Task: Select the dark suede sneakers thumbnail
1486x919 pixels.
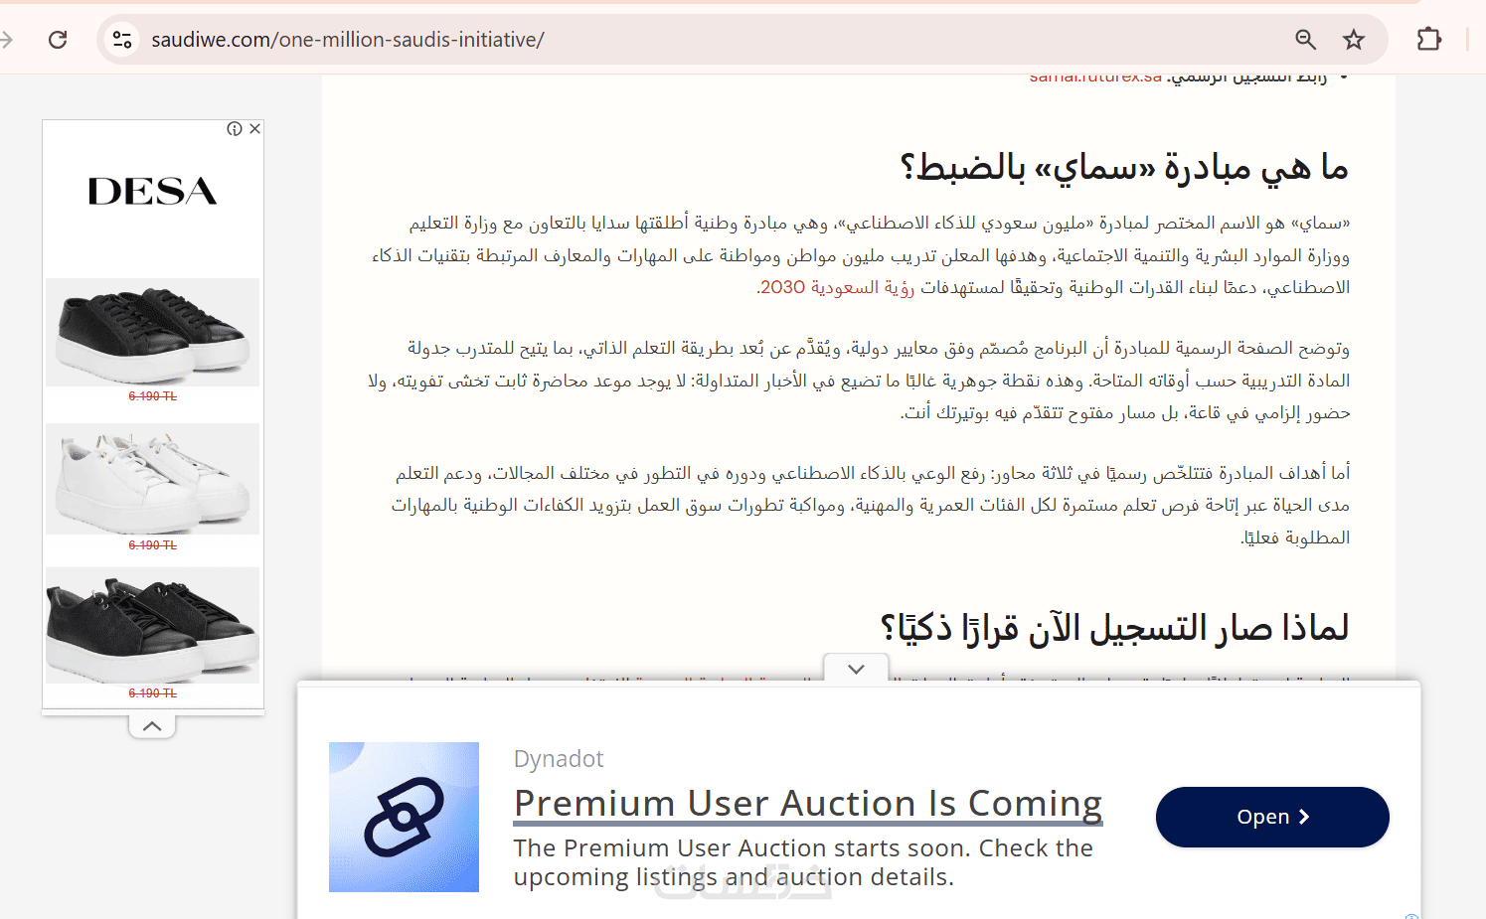Action: pos(152,625)
